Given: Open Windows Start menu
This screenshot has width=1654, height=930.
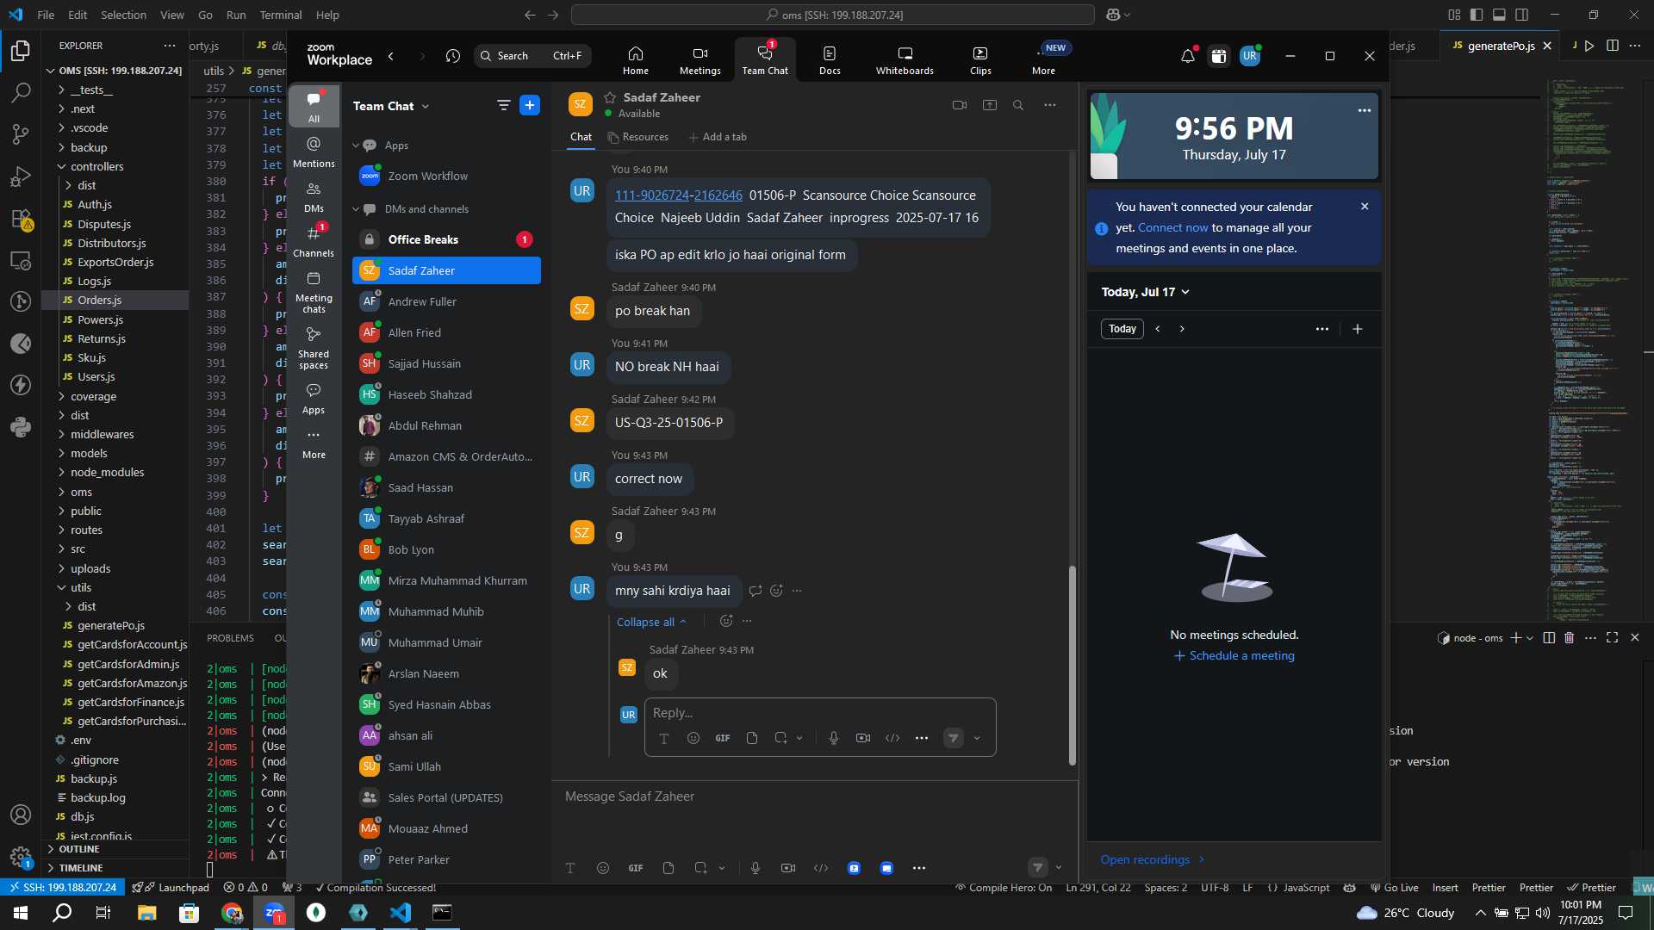Looking at the screenshot, I should coord(21,913).
